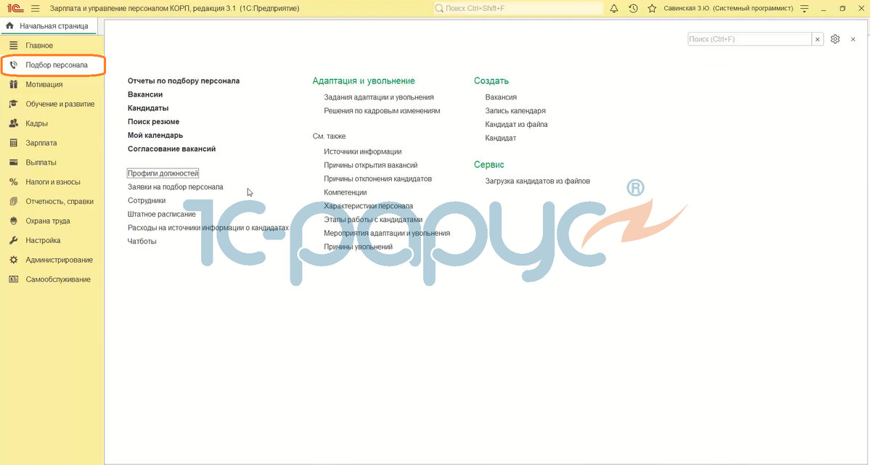Open Причины отклонения кандидатов

[x=378, y=178]
